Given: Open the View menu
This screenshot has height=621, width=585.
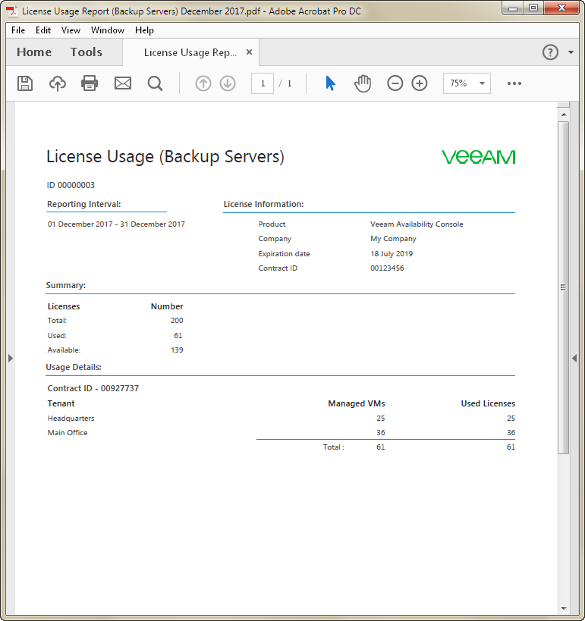Looking at the screenshot, I should (x=71, y=30).
